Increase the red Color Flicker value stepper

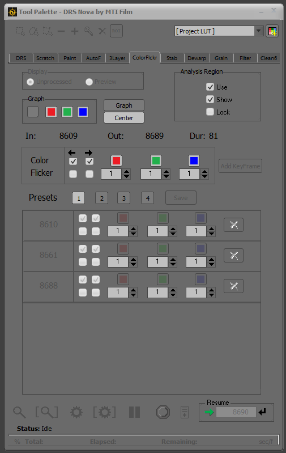[x=126, y=172]
